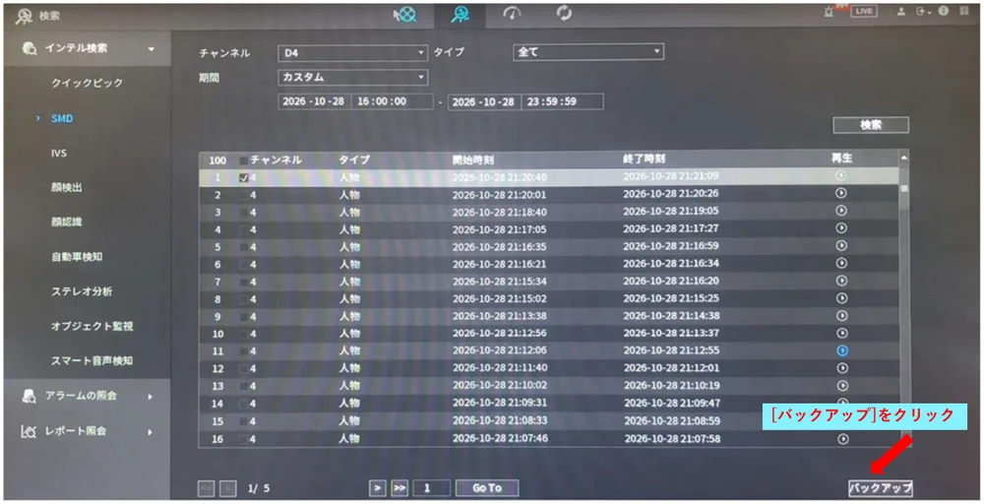Image resolution: width=984 pixels, height=504 pixels.
Task: Play the recording starting at 21:16:21
Action: point(841,264)
